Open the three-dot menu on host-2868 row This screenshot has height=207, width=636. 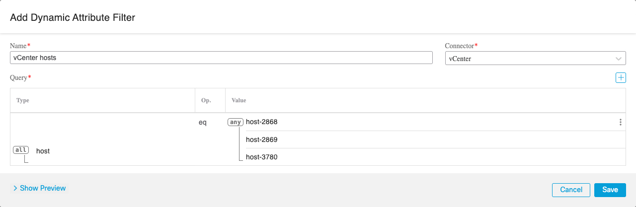click(620, 122)
